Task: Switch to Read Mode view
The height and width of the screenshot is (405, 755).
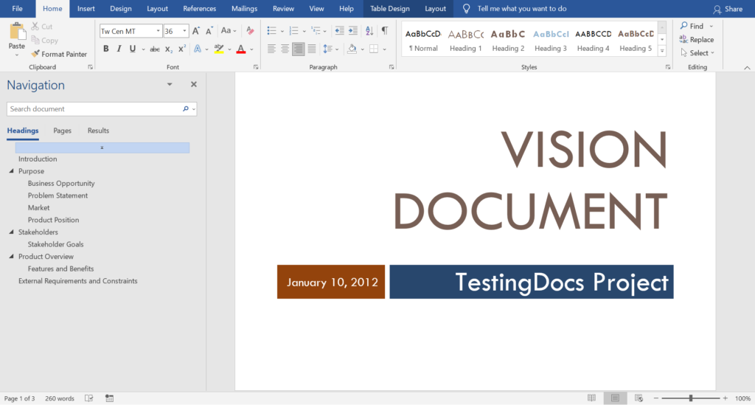Action: [x=592, y=398]
